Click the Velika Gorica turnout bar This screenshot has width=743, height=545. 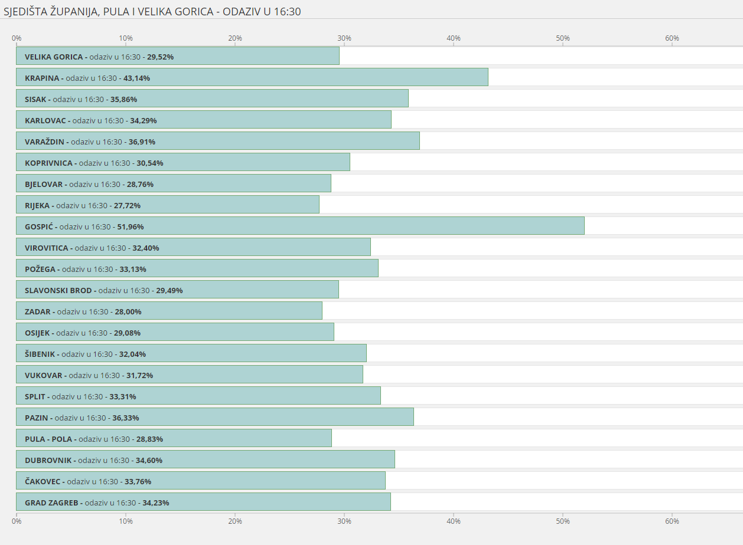pyautogui.click(x=177, y=56)
